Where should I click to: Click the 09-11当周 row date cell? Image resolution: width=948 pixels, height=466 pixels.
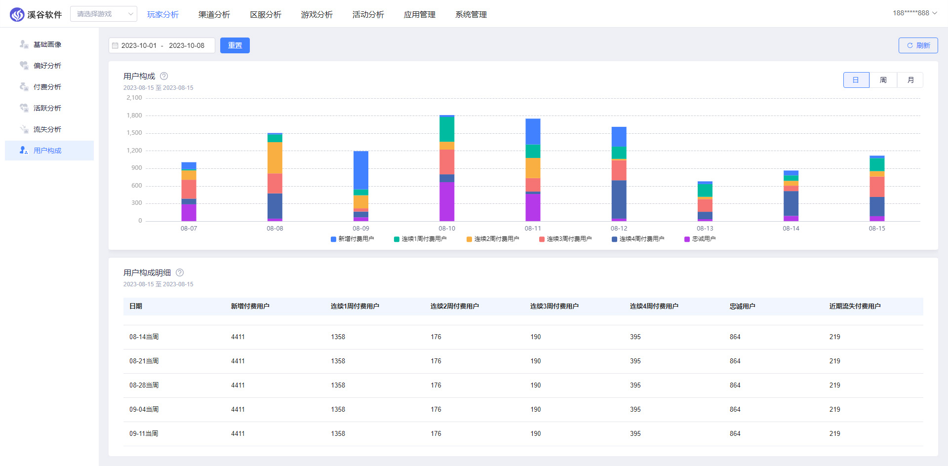pyautogui.click(x=144, y=433)
